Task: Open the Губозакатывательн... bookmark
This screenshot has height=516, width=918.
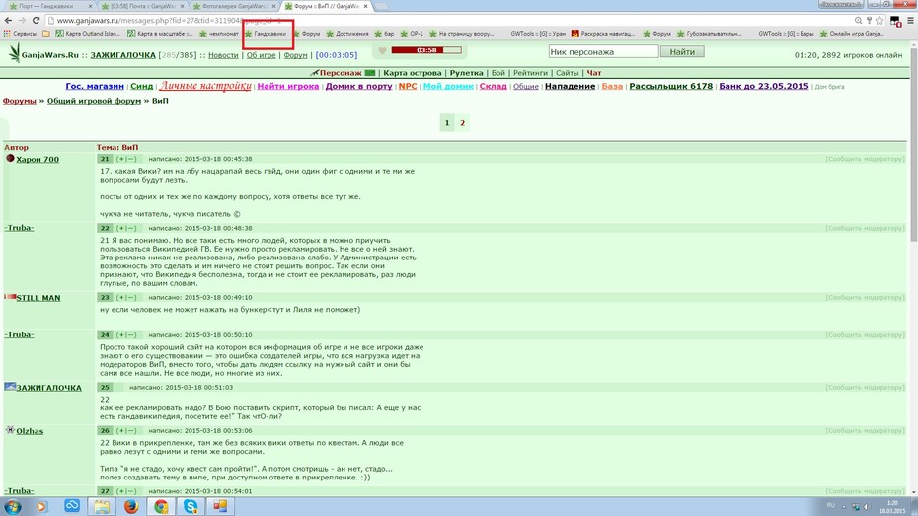Action: [709, 34]
